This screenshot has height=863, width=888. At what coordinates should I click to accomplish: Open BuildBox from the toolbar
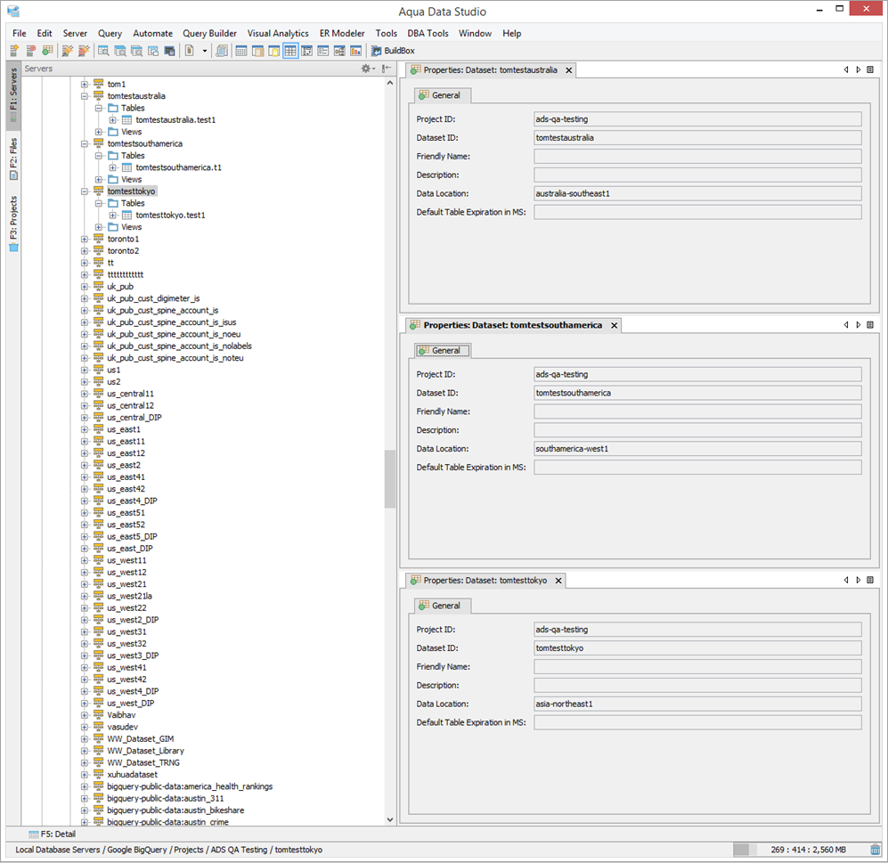pos(393,51)
